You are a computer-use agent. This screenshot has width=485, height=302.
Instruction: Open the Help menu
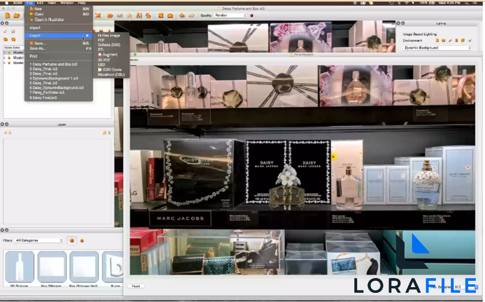coord(82,3)
